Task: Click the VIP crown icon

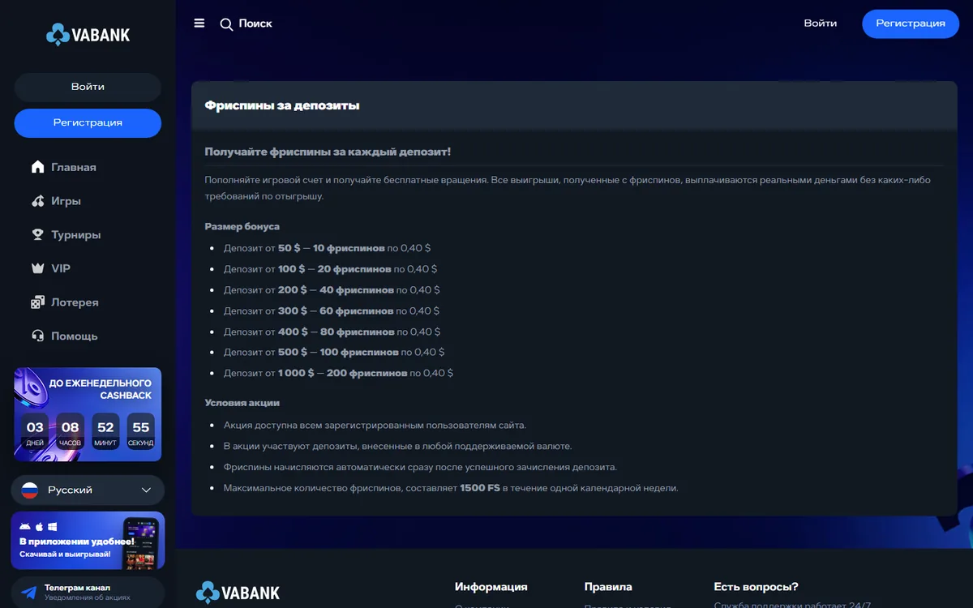Action: [37, 268]
